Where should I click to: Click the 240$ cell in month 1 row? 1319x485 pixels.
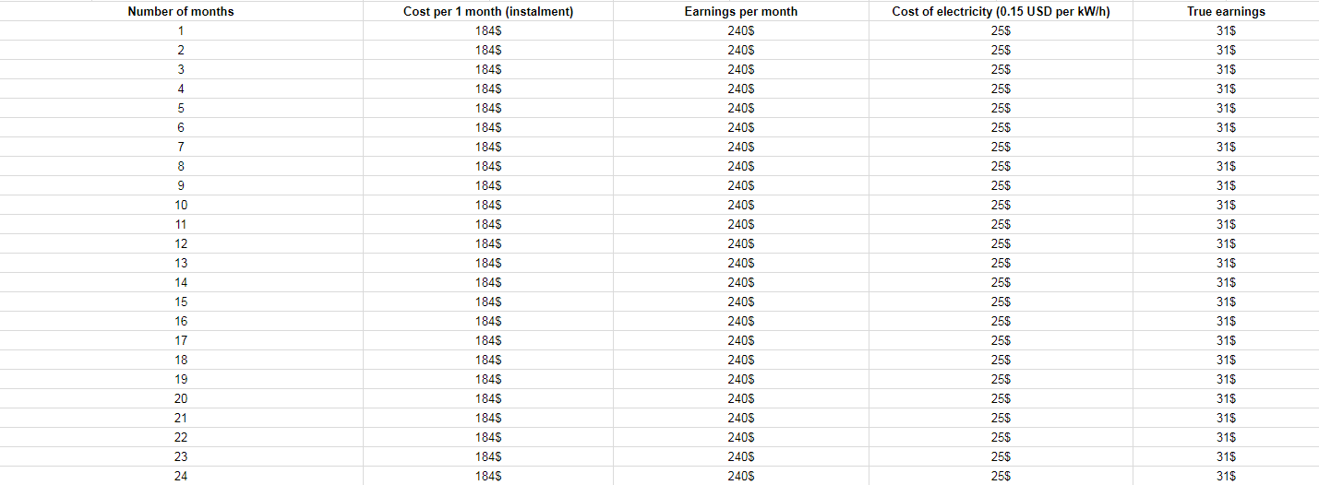[740, 30]
